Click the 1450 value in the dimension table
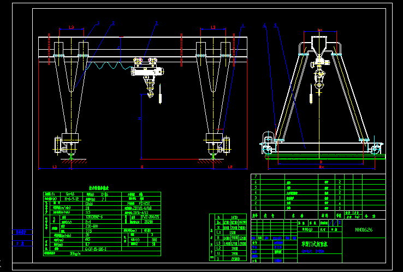Image resolution: width=403 pixels, height=272 pixels. click(x=235, y=217)
